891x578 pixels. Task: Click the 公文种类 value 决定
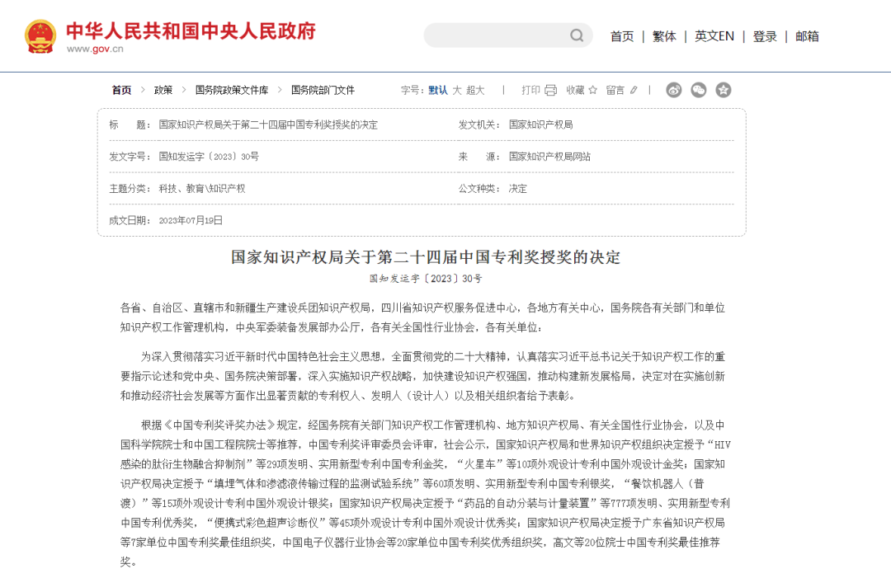pyautogui.click(x=517, y=189)
